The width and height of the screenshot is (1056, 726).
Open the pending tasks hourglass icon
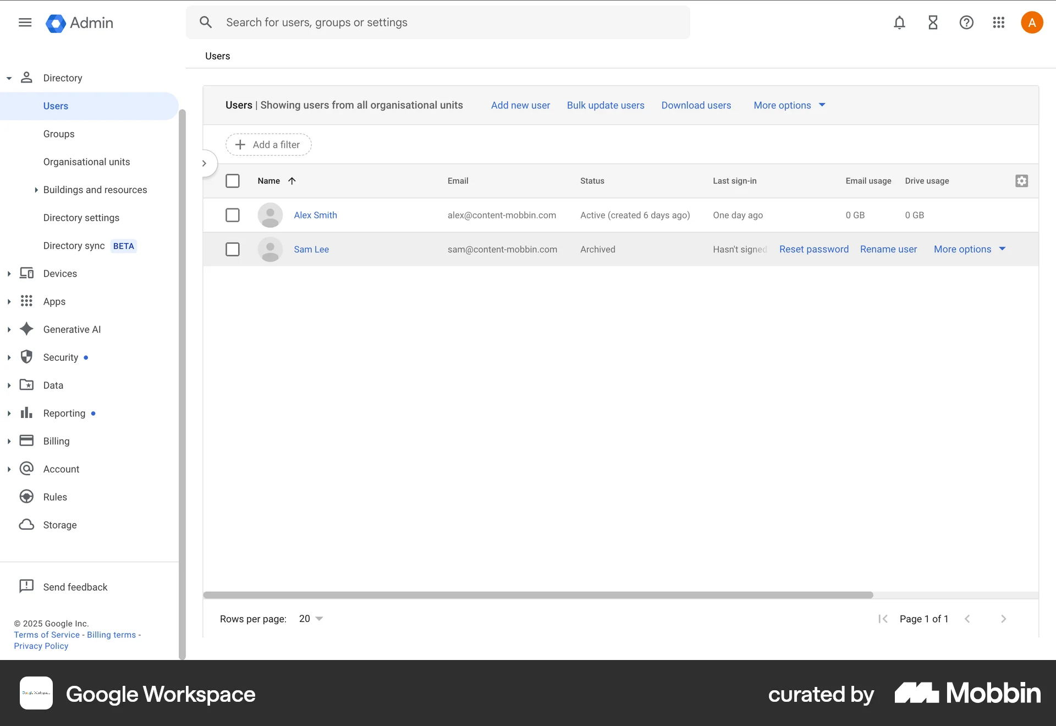933,23
